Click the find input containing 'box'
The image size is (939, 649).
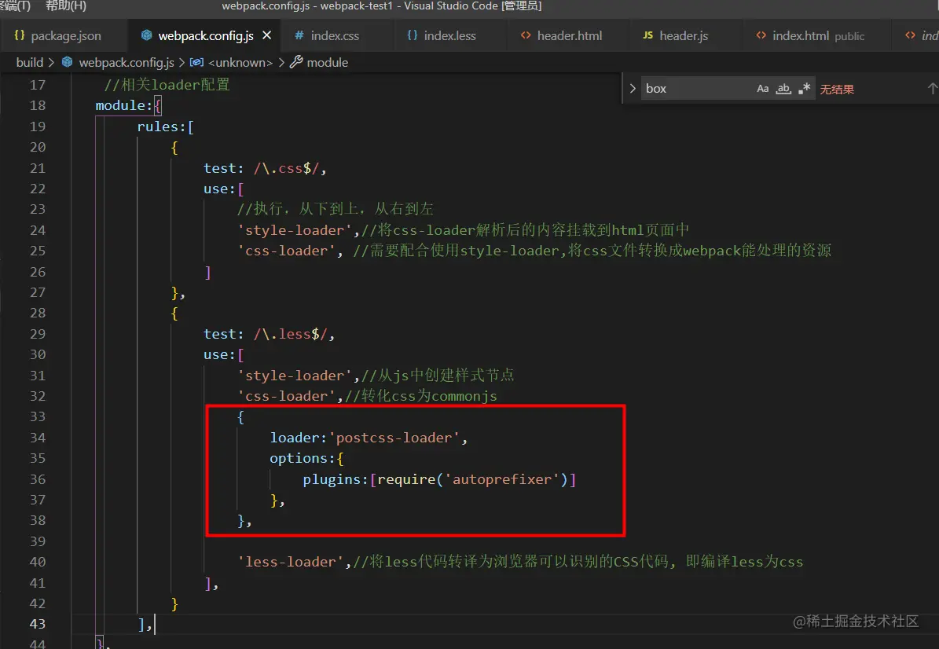(696, 89)
